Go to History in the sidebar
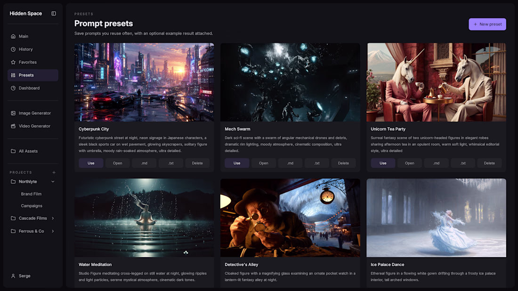This screenshot has height=291, width=518. tap(32, 49)
